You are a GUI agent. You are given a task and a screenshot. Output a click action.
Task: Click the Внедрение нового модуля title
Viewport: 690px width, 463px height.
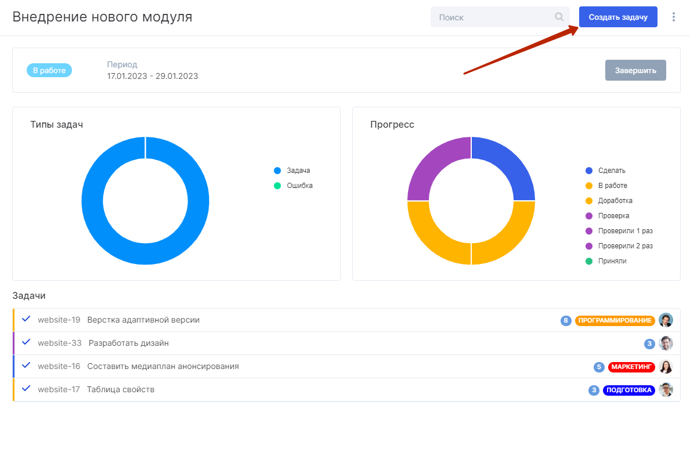(x=103, y=17)
